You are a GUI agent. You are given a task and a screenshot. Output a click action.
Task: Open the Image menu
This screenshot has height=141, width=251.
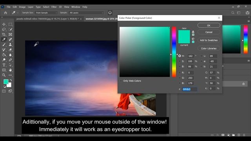(22, 7)
